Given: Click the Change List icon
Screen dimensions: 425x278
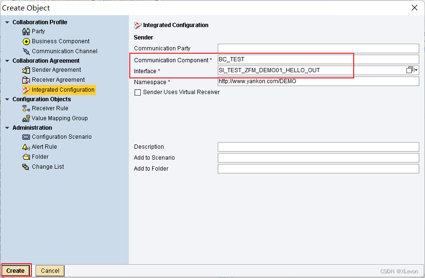Looking at the screenshot, I should [26, 167].
